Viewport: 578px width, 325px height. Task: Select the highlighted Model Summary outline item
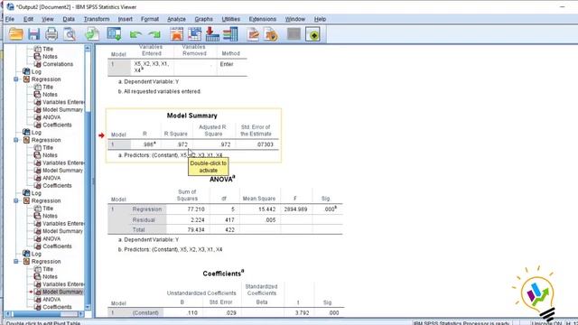coord(62,292)
